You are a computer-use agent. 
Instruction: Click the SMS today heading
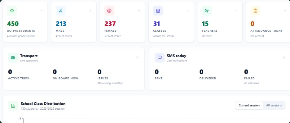176,56
